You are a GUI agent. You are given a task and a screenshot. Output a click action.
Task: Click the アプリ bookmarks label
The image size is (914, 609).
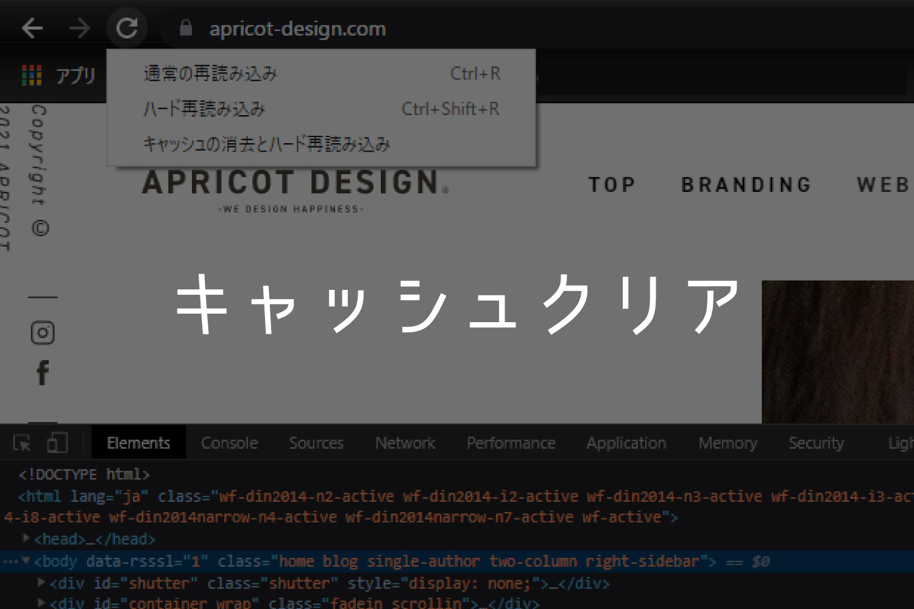pyautogui.click(x=76, y=76)
